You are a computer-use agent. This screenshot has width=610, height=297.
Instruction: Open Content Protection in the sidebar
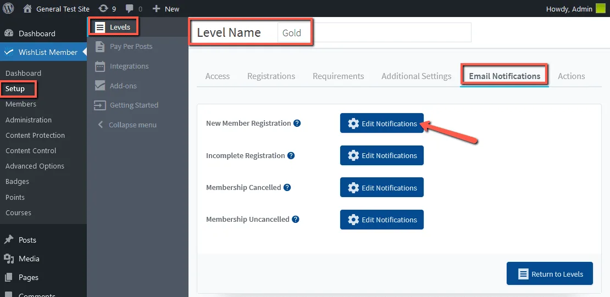point(35,135)
